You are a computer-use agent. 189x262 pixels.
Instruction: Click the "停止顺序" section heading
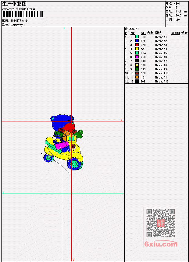coord(132,29)
